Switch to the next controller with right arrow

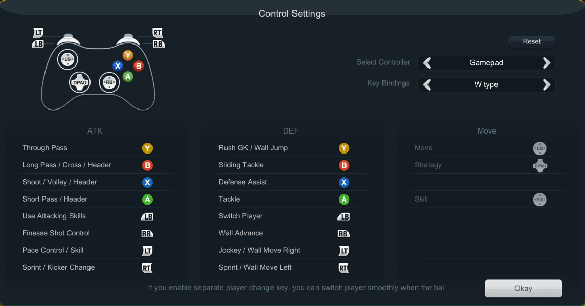click(546, 63)
